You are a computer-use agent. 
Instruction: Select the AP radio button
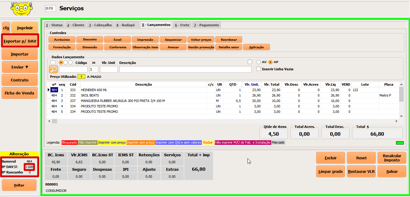pyautogui.click(x=270, y=62)
